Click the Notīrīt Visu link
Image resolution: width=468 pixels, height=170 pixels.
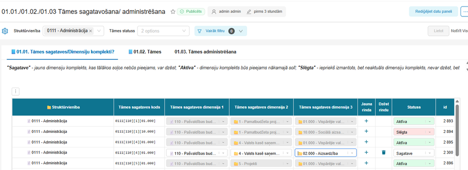point(460,31)
